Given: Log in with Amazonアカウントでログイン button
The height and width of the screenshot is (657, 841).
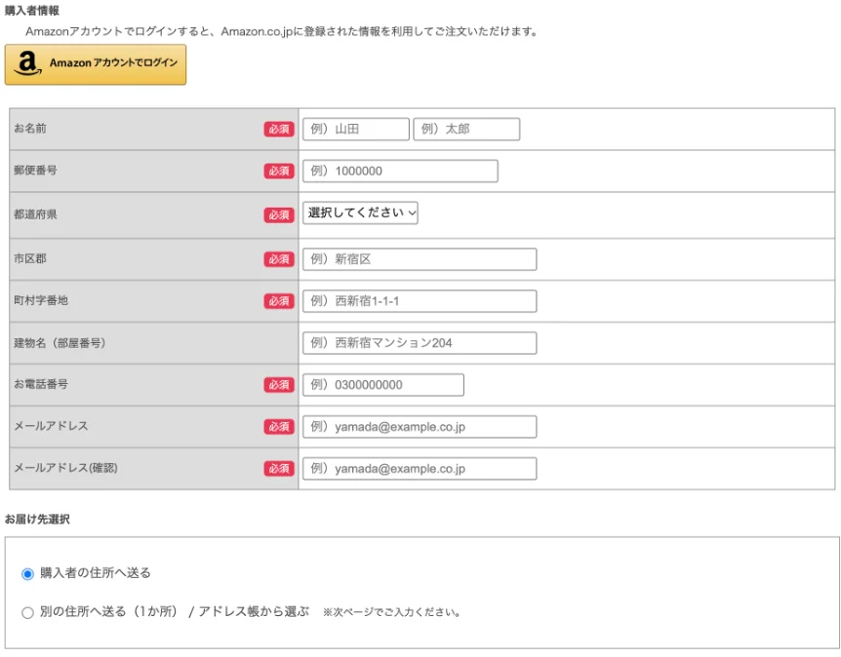Looking at the screenshot, I should 96,65.
